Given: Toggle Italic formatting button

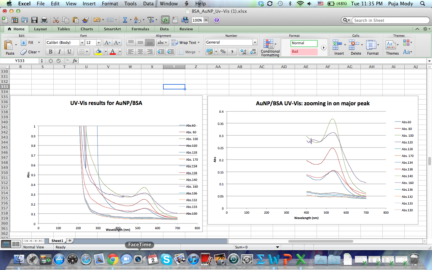Looking at the screenshot, I should [x=60, y=52].
